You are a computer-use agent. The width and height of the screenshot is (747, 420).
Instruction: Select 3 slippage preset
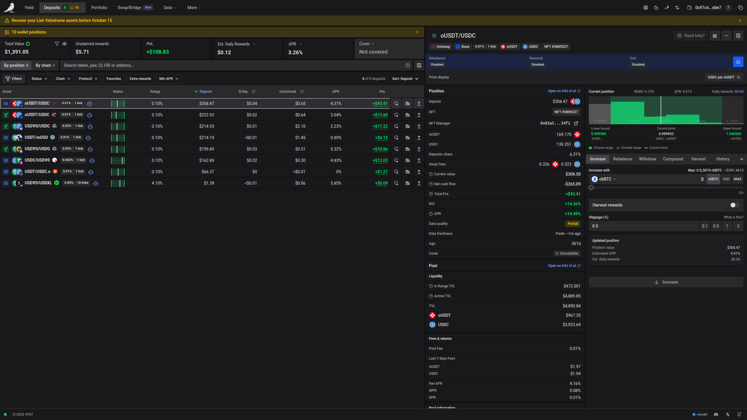738,226
